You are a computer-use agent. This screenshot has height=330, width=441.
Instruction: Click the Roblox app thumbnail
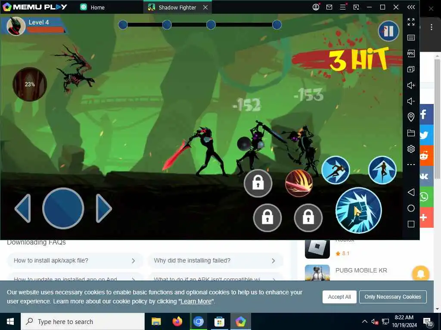317,249
